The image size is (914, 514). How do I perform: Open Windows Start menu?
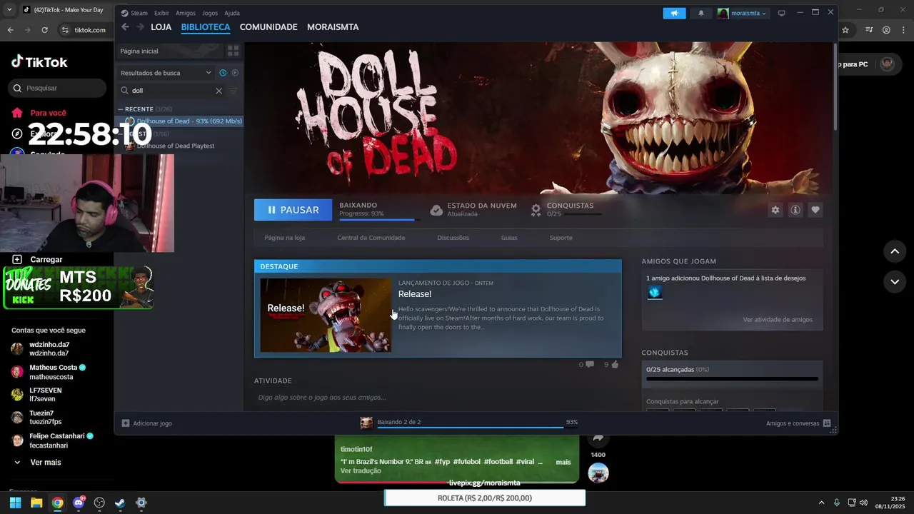15,503
